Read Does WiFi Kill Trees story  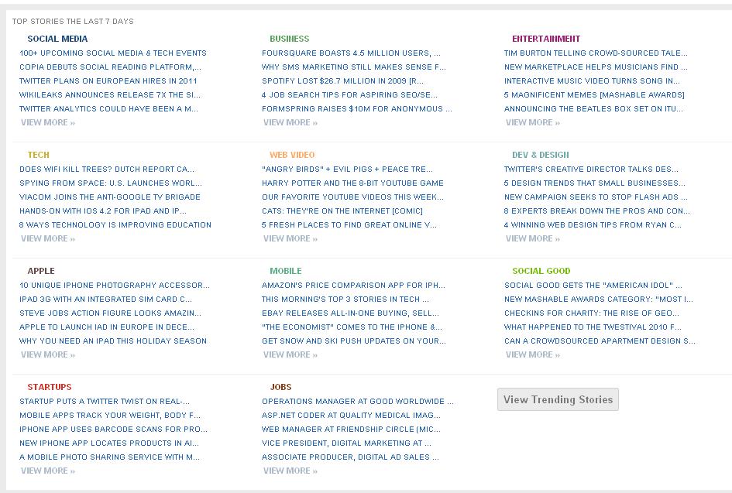(107, 169)
